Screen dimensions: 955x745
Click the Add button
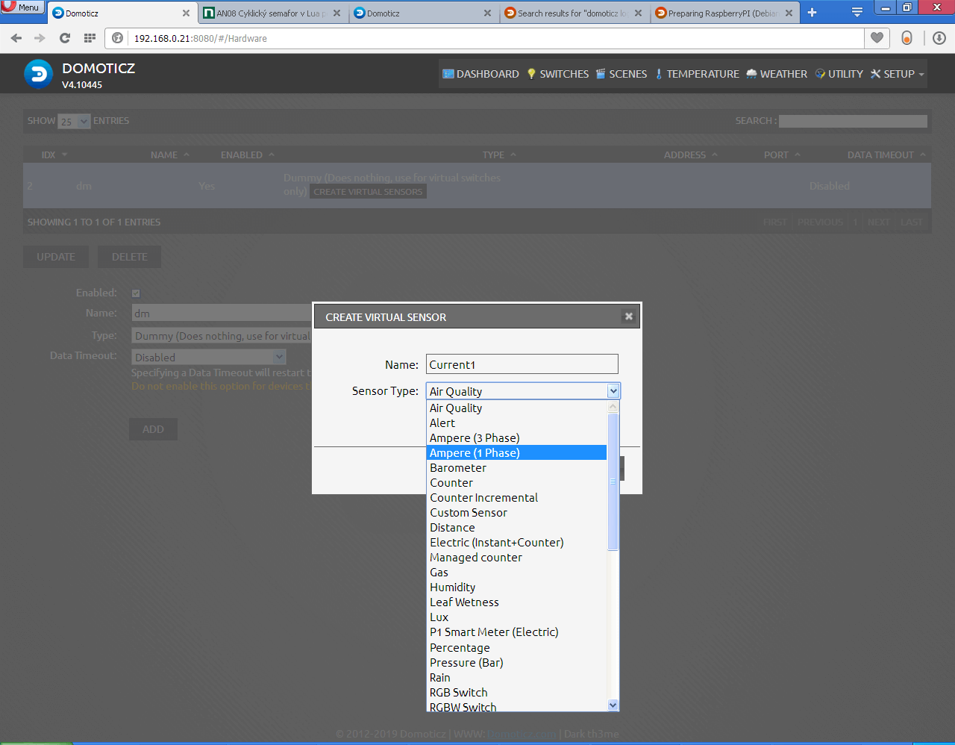pos(153,429)
